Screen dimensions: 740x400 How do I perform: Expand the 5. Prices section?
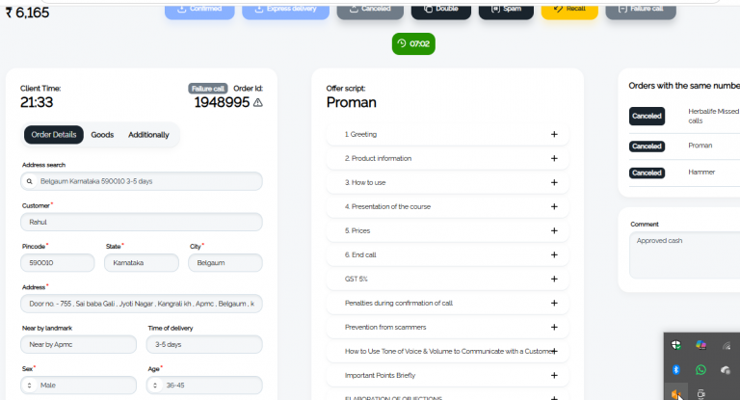point(447,231)
